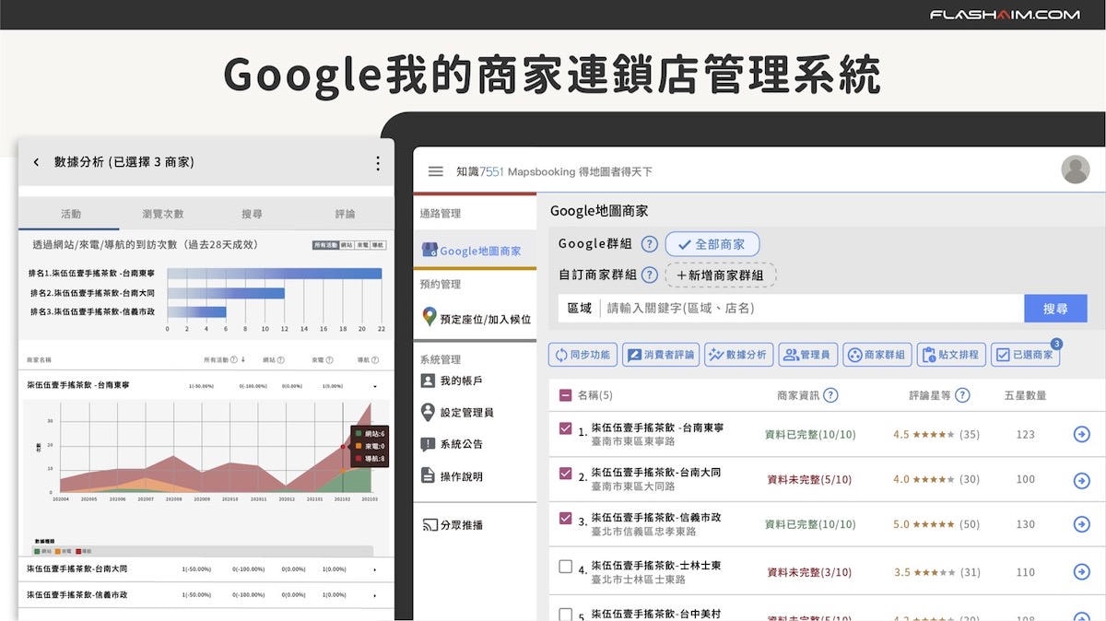This screenshot has width=1106, height=621.
Task: Select the 全部商家 group chip
Action: coord(712,244)
